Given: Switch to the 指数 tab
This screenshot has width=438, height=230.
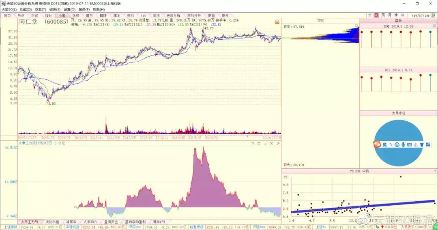Looking at the screenshot, I should [48, 16].
